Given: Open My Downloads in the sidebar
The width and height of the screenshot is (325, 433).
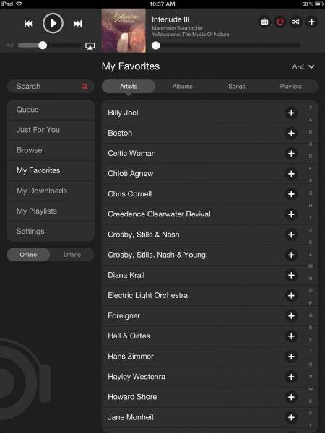Looking at the screenshot, I should [51, 191].
